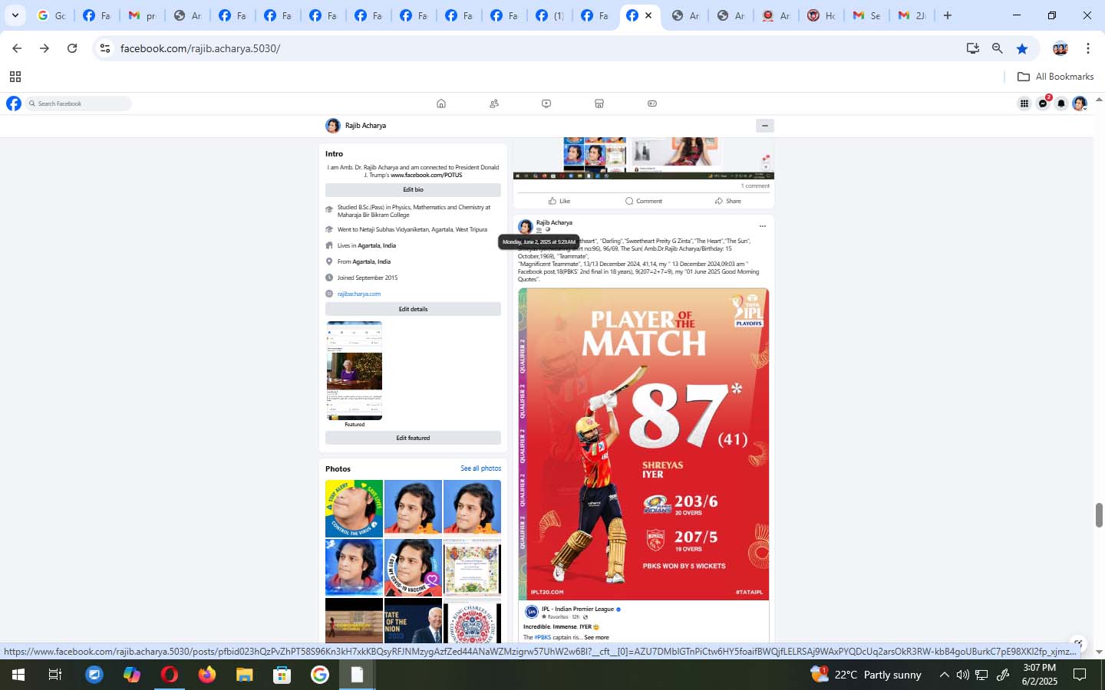
Task: Open File Explorer from the taskbar
Action: pyautogui.click(x=244, y=675)
